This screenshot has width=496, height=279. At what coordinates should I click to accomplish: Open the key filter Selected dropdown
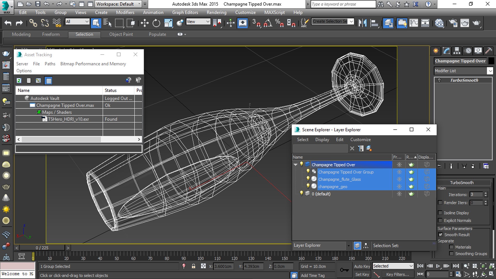point(393,266)
